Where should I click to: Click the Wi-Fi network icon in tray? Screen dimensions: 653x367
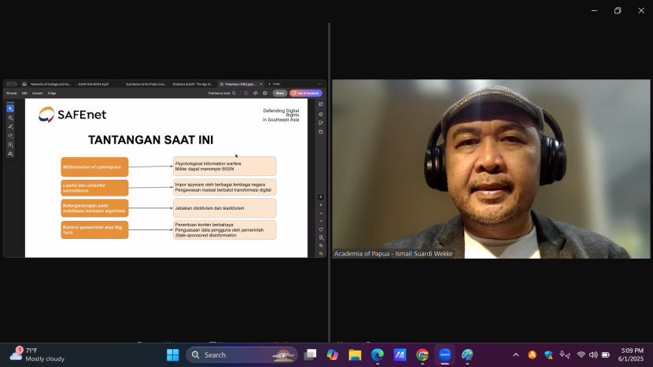[581, 355]
